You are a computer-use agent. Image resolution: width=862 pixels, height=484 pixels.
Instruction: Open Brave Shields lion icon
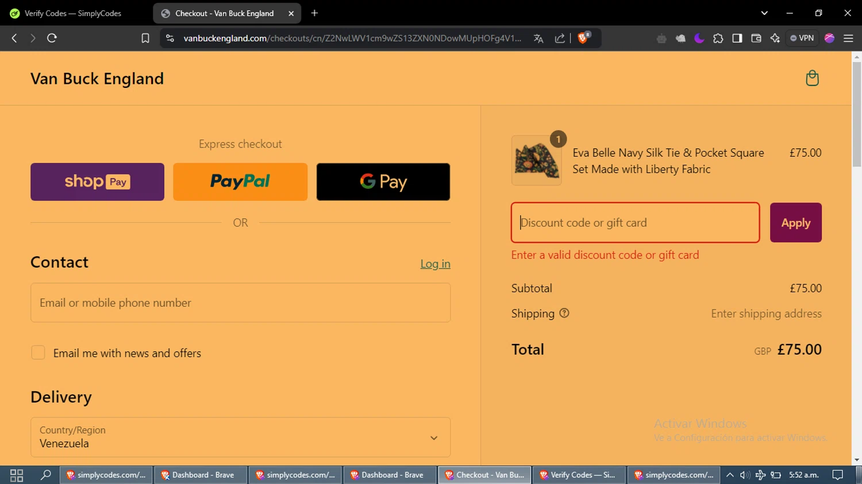coord(584,38)
